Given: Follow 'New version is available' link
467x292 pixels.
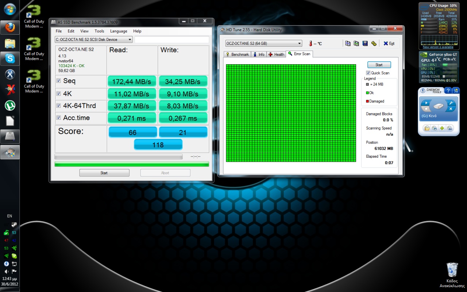Looking at the screenshot, I should point(438,47).
